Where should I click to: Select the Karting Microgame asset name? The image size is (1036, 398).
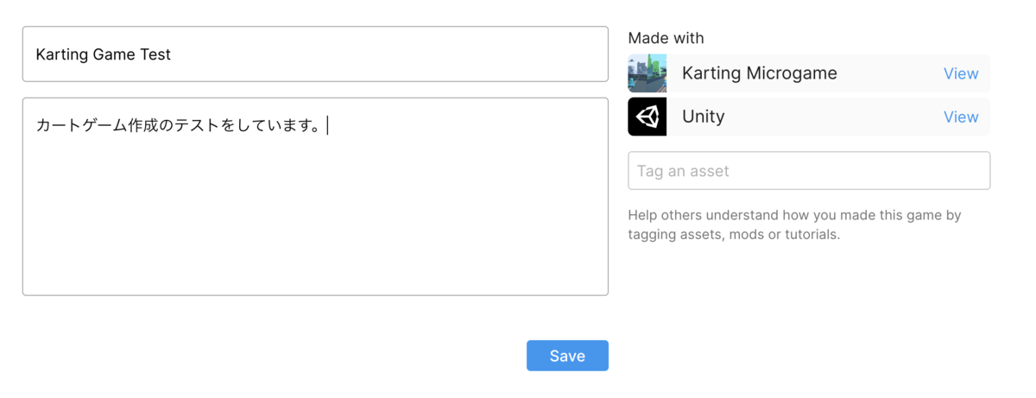760,73
